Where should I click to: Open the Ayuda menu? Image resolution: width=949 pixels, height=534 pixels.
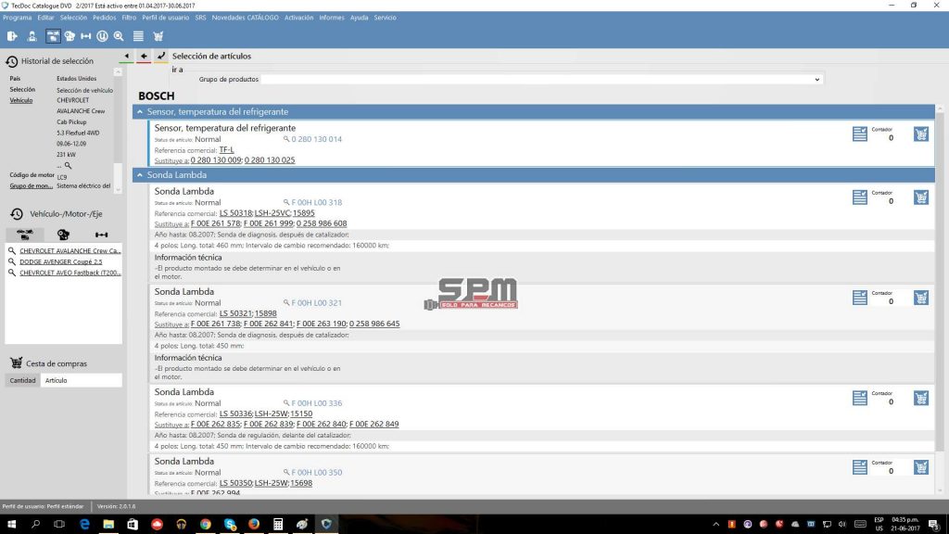[x=359, y=18]
